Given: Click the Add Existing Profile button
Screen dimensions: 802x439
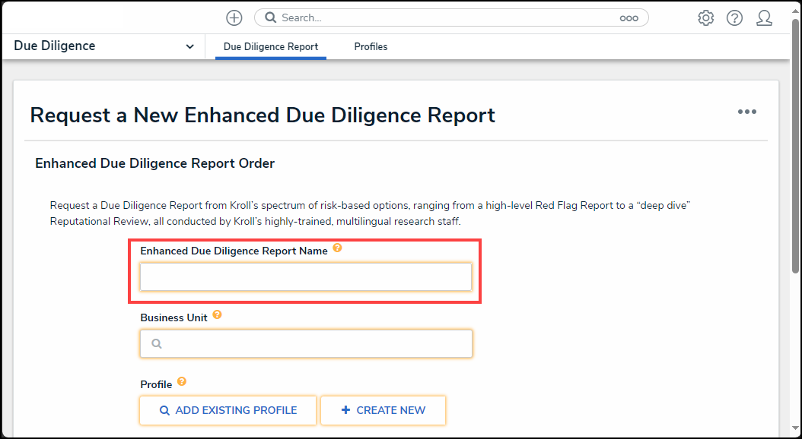Looking at the screenshot, I should (228, 410).
